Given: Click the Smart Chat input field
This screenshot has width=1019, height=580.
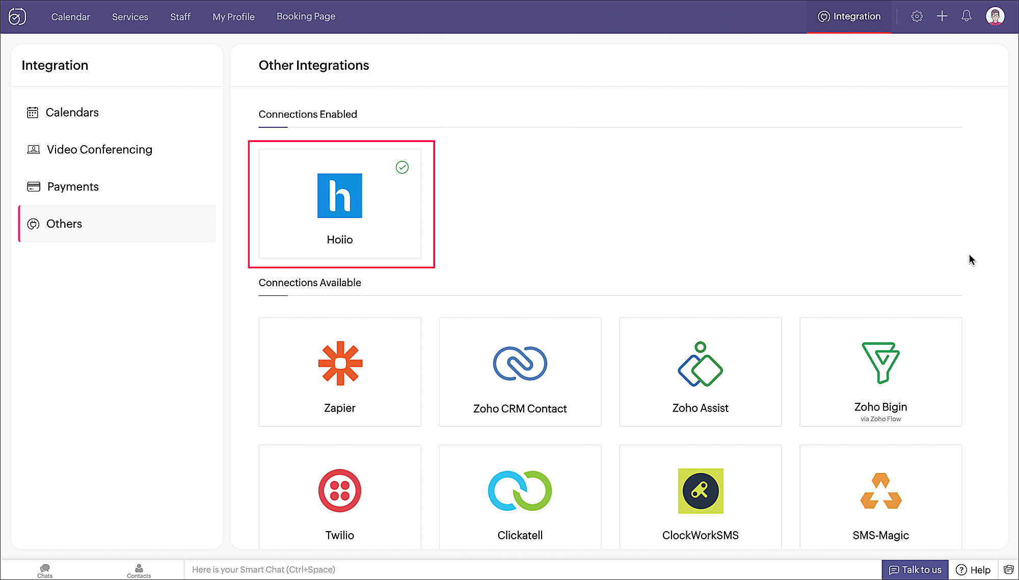Looking at the screenshot, I should pos(532,569).
